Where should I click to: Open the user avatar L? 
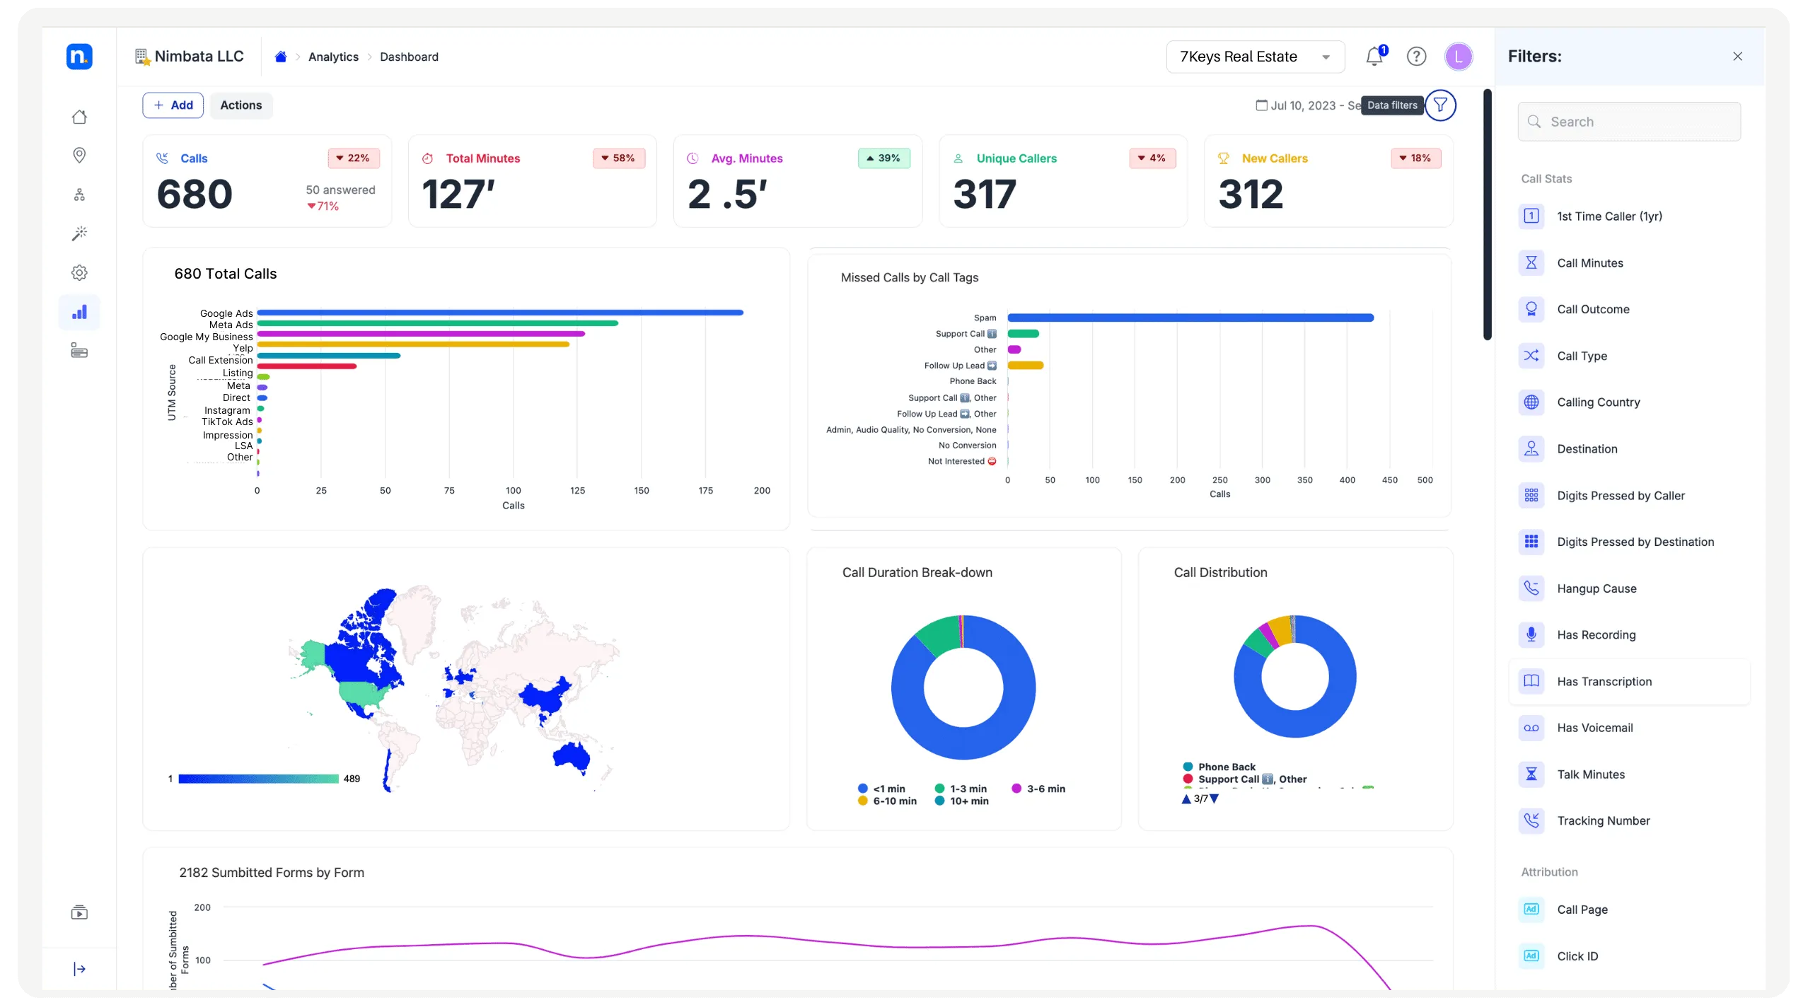click(x=1459, y=57)
